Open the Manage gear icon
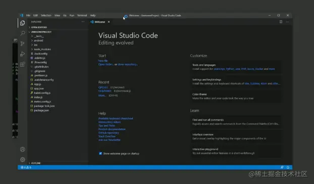Viewport: 314px width, 184px height. [x=23, y=159]
